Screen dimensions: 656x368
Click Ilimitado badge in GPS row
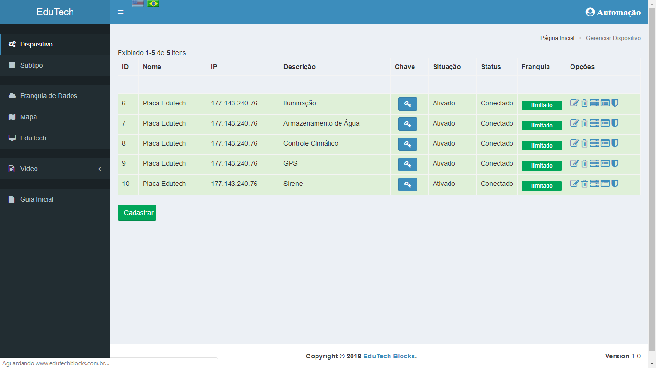542,166
